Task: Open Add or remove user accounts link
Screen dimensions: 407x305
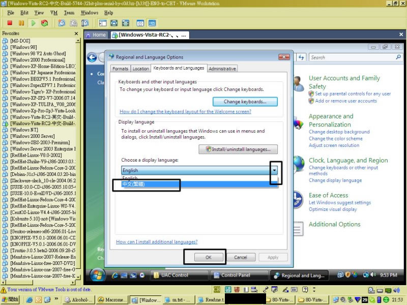Action: tap(346, 101)
